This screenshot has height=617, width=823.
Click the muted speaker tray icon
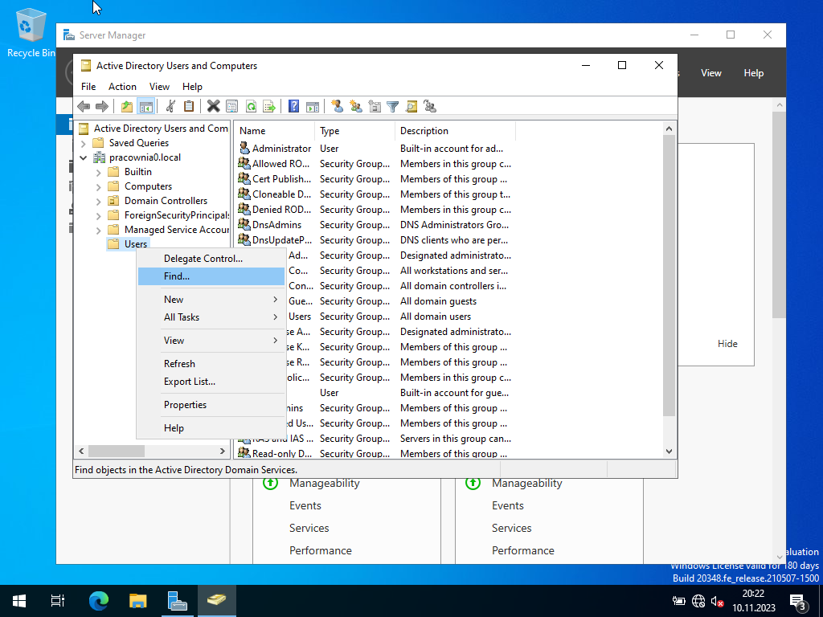(717, 601)
